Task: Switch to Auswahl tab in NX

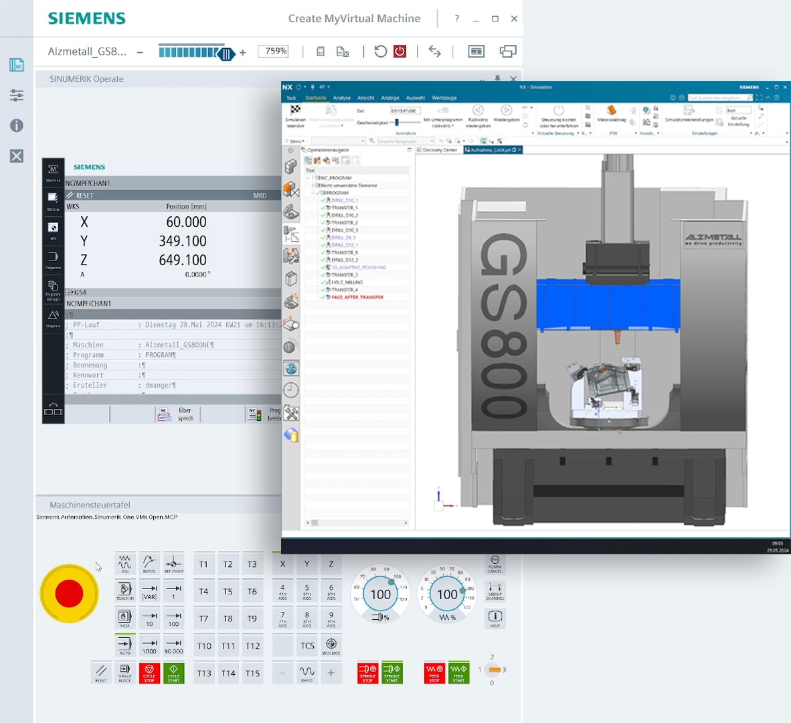Action: [415, 98]
